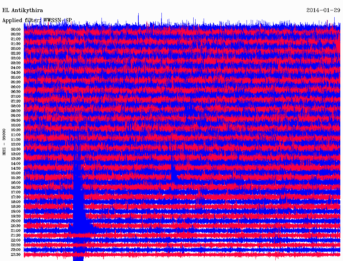Select the 00:00 time row label
Screen dimensions: 343x261
[15, 29]
